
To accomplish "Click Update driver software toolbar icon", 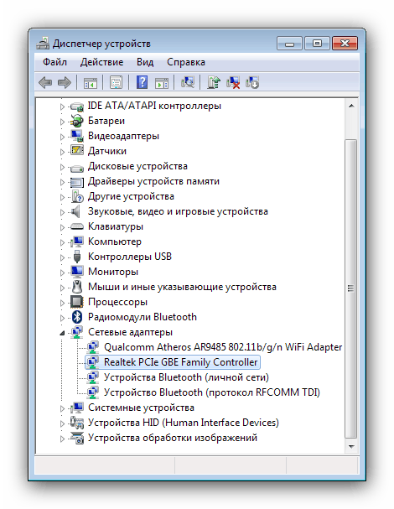I will tap(213, 83).
